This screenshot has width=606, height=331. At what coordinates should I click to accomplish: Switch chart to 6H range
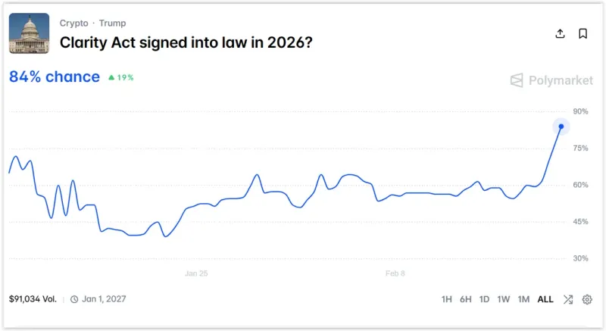[x=466, y=299]
